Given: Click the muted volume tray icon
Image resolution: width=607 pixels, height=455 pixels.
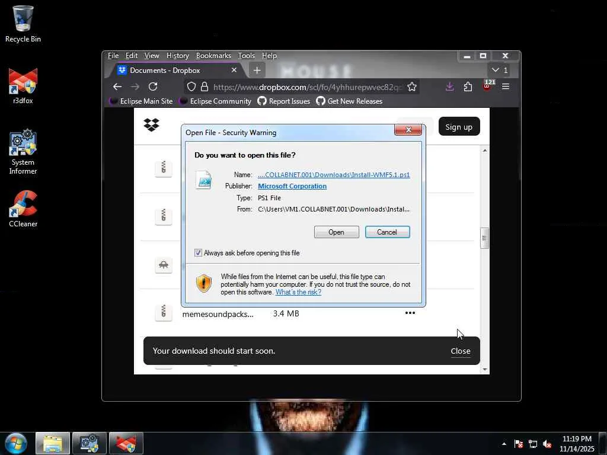Looking at the screenshot, I should point(547,444).
